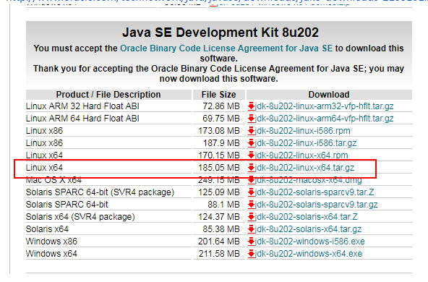Select the Download column header
Screen dimensions: 428x282
[x=329, y=95]
